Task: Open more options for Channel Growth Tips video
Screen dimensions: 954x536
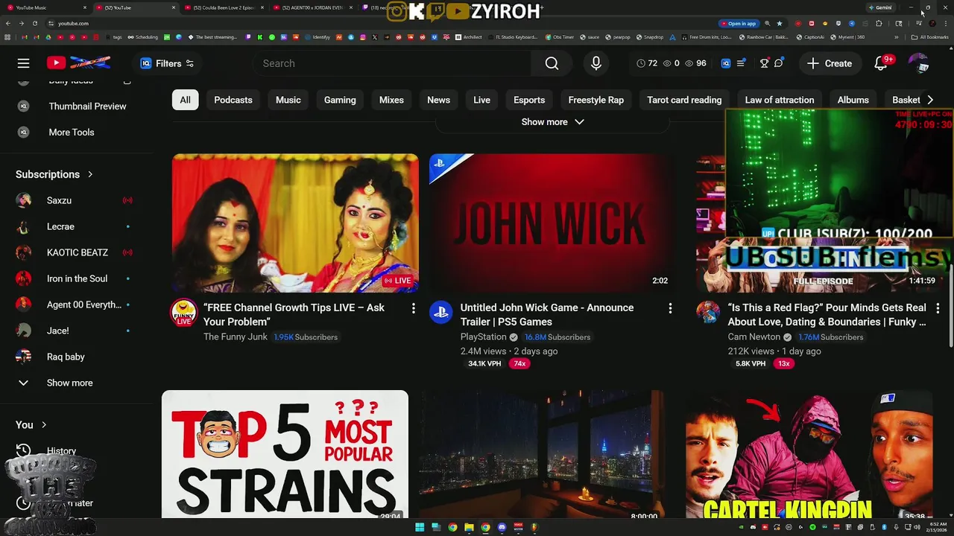Action: tap(413, 308)
